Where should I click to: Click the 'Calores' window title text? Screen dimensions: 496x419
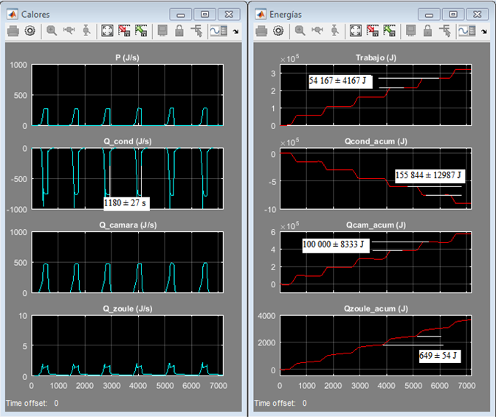point(35,15)
